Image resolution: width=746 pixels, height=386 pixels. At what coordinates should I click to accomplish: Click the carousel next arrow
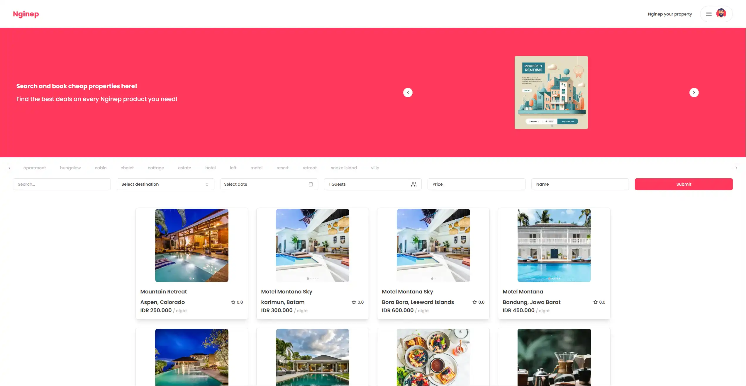[x=694, y=93]
